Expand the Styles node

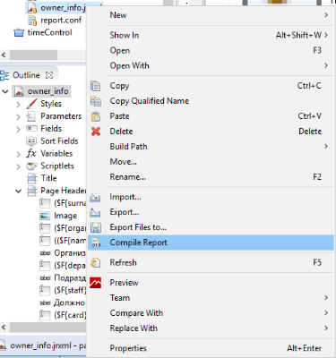(x=18, y=104)
